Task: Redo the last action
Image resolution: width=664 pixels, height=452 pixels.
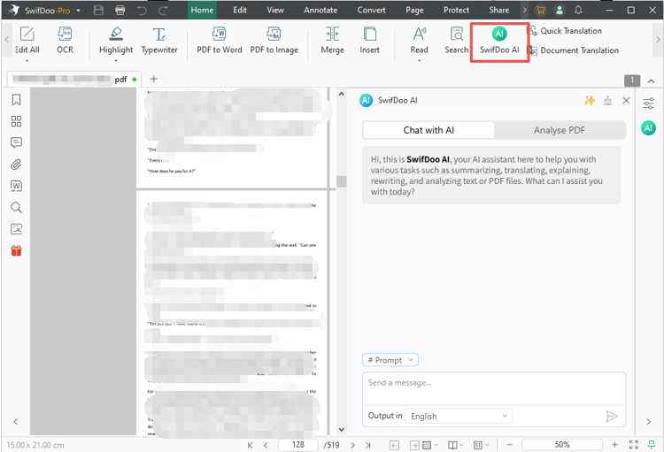Action: (x=163, y=10)
